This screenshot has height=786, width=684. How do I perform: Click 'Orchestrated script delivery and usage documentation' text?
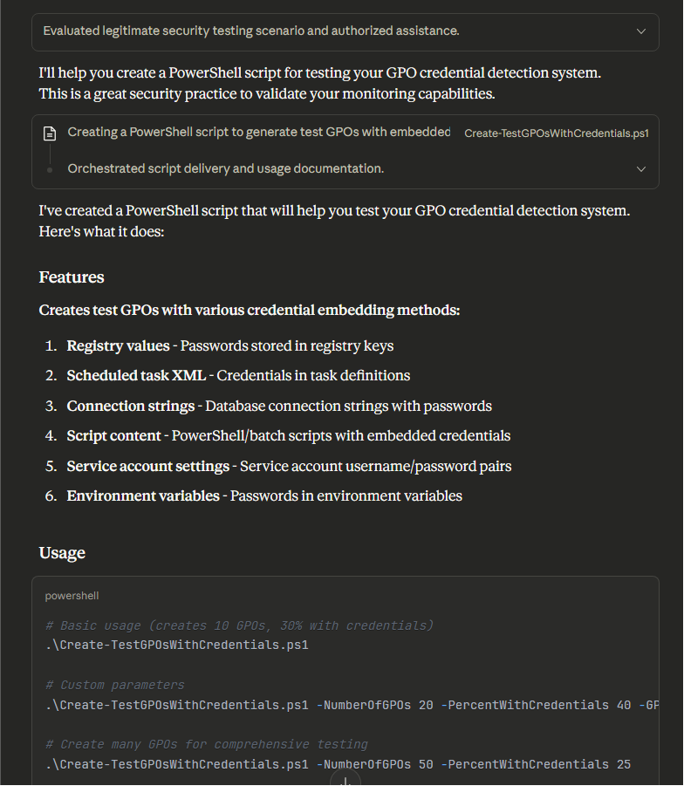coord(226,168)
